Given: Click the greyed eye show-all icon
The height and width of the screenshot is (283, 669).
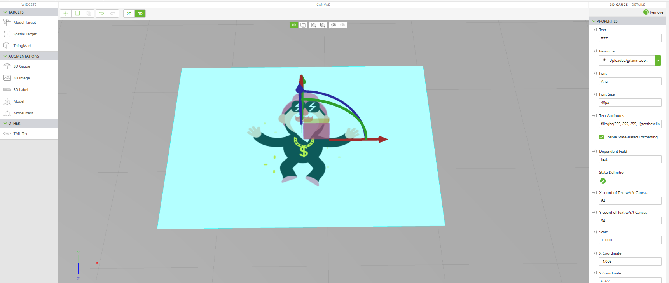Looking at the screenshot, I should tap(342, 25).
